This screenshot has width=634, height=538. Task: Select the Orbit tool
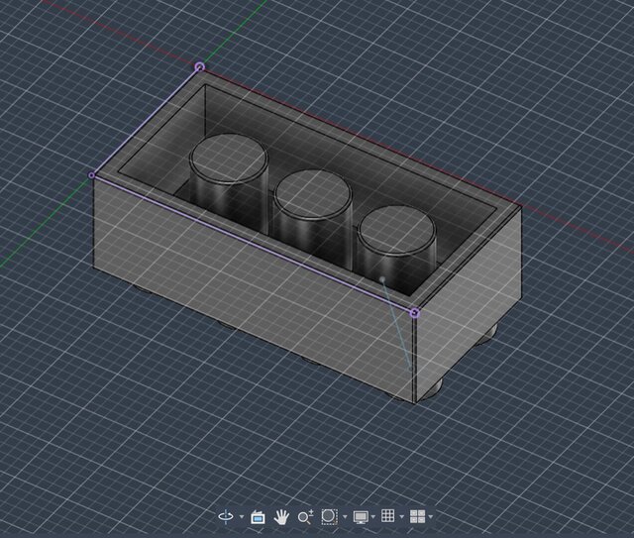pos(226,516)
